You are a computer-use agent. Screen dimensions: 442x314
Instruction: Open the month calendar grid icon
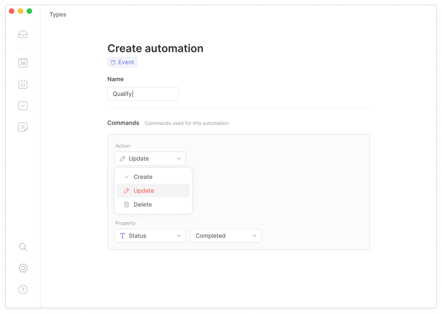click(23, 84)
